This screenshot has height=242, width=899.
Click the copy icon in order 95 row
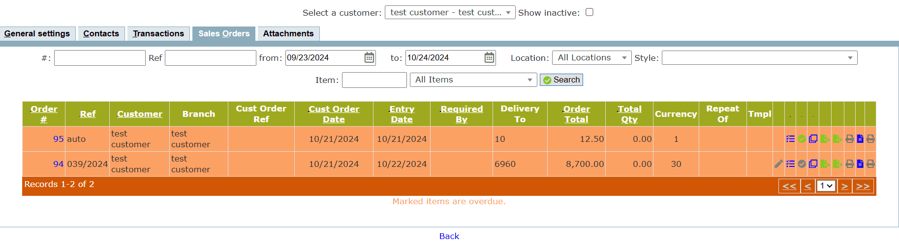[x=813, y=139]
